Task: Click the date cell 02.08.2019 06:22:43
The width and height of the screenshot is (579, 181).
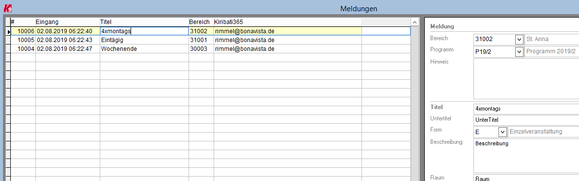Action: 68,40
